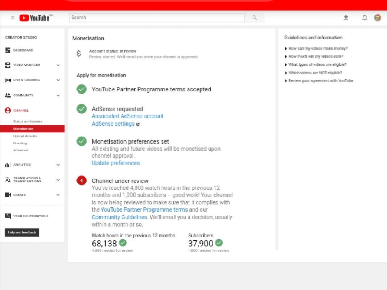Click 'Channel under review' heading
The width and height of the screenshot is (387, 290).
[x=120, y=181]
